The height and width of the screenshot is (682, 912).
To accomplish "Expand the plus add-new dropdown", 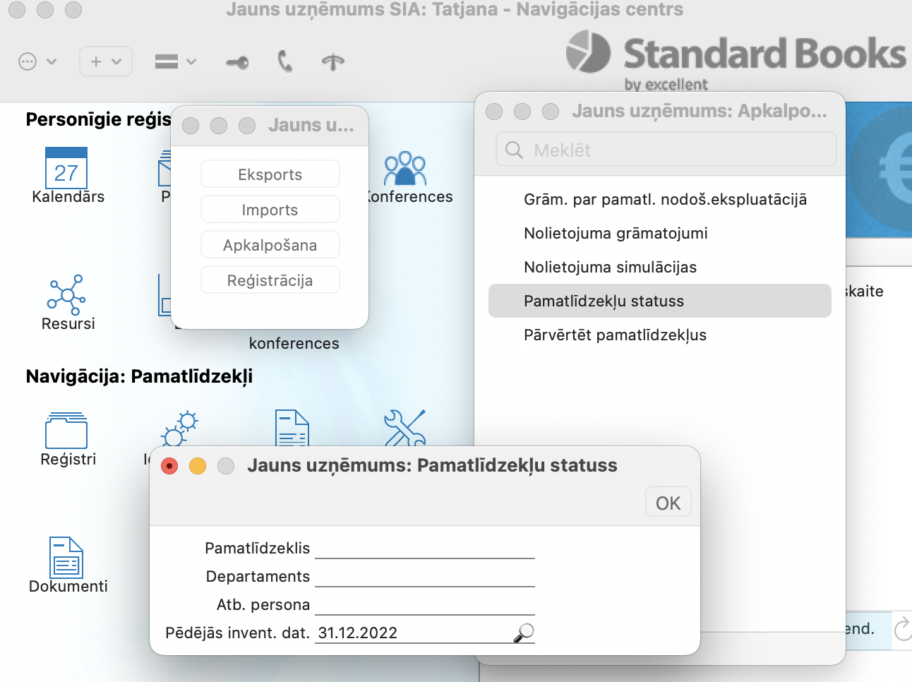I will point(106,62).
